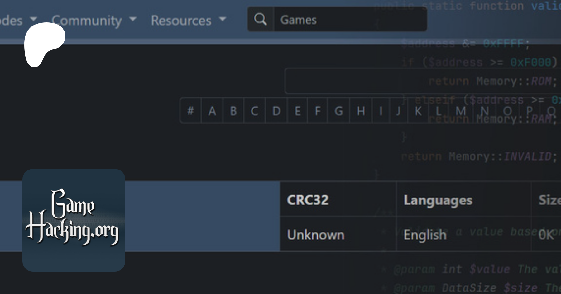Browse games starting with H

(361, 111)
